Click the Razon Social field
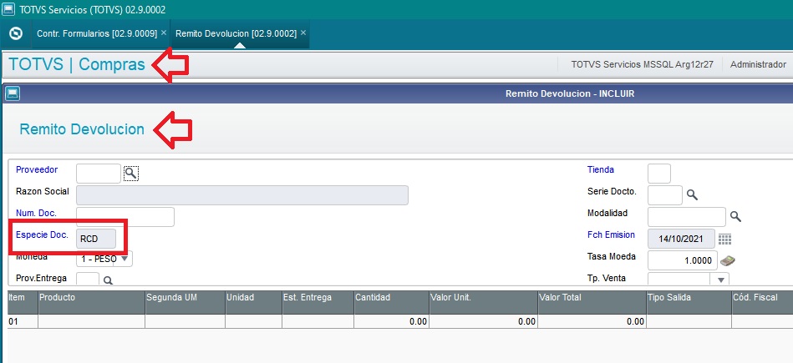 point(242,195)
